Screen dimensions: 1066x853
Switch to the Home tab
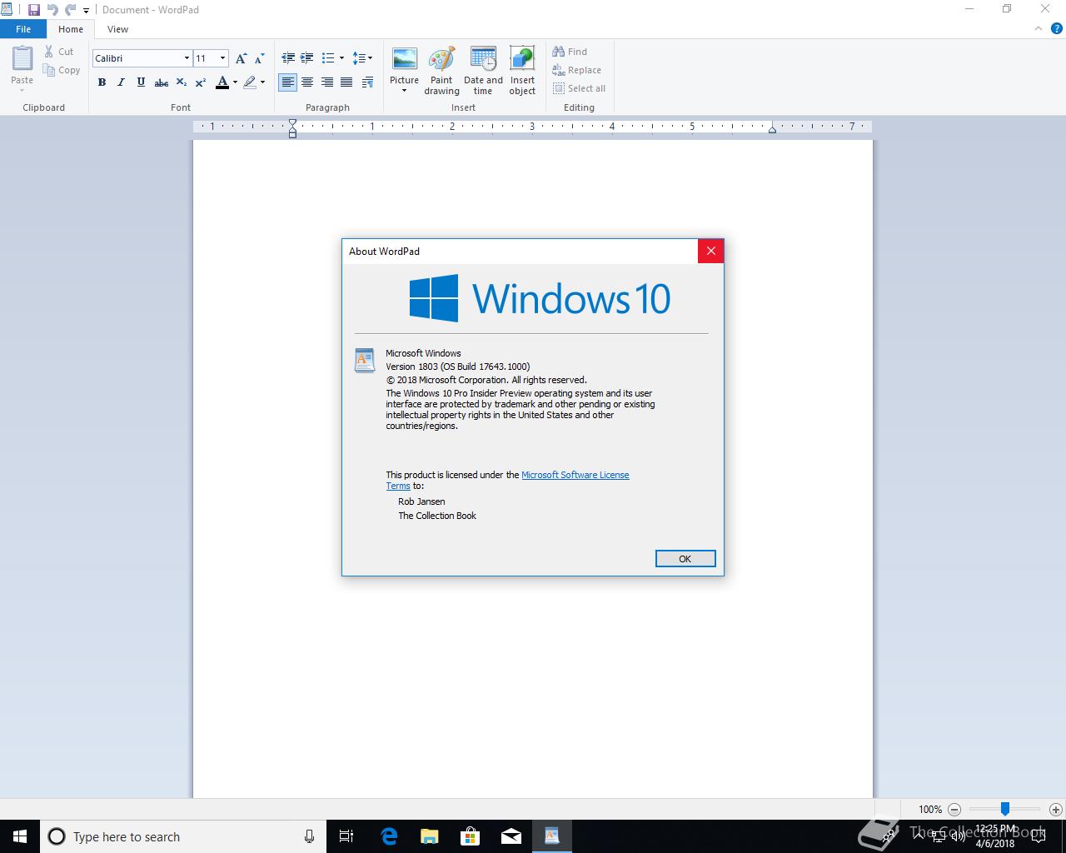[71, 29]
